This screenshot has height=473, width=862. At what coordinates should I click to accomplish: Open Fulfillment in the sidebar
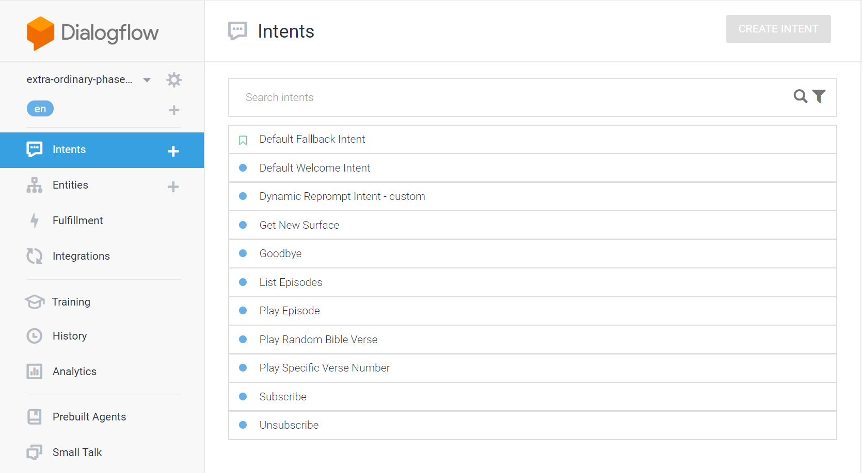pyautogui.click(x=77, y=221)
